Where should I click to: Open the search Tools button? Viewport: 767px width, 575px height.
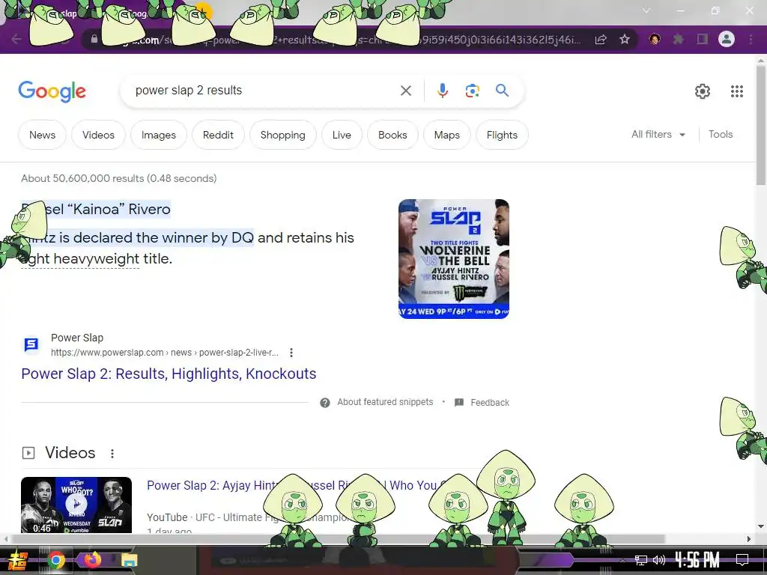(x=721, y=135)
